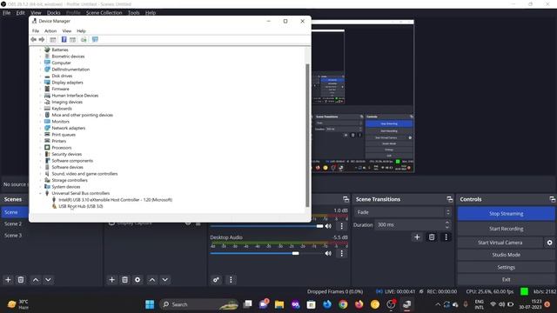Move source up with the up arrow
This screenshot has width=557, height=313.
[152, 280]
